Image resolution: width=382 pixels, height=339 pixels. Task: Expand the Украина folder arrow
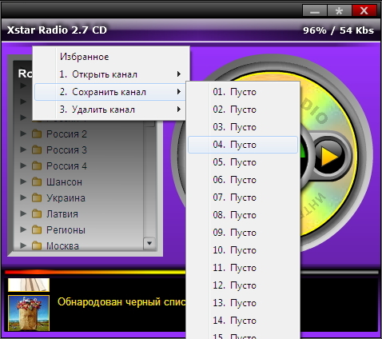pos(23,197)
